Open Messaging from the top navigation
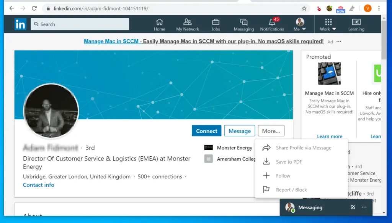The height and width of the screenshot is (223, 392). coord(244,25)
